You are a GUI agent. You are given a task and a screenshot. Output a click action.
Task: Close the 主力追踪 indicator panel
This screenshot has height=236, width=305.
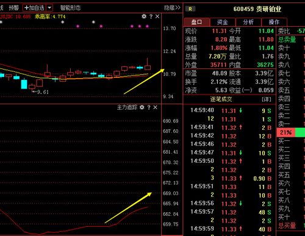pyautogui.click(x=156, y=107)
